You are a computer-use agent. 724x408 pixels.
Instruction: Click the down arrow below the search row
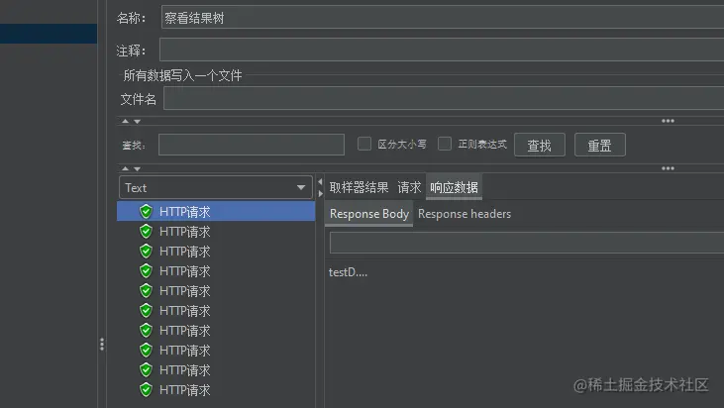137,169
